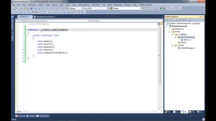
Task: Click the Redo arrow icon
Action: point(52,8)
